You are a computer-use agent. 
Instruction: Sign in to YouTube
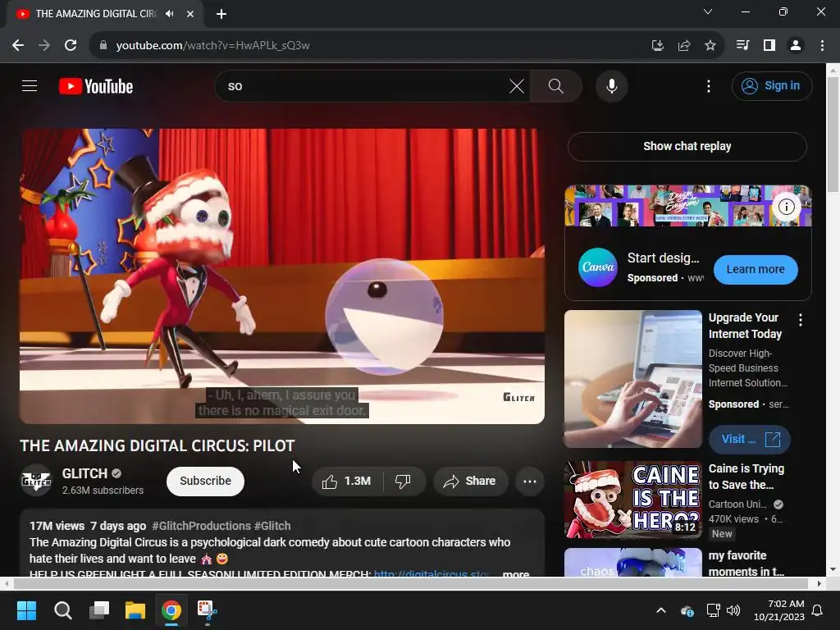point(771,85)
